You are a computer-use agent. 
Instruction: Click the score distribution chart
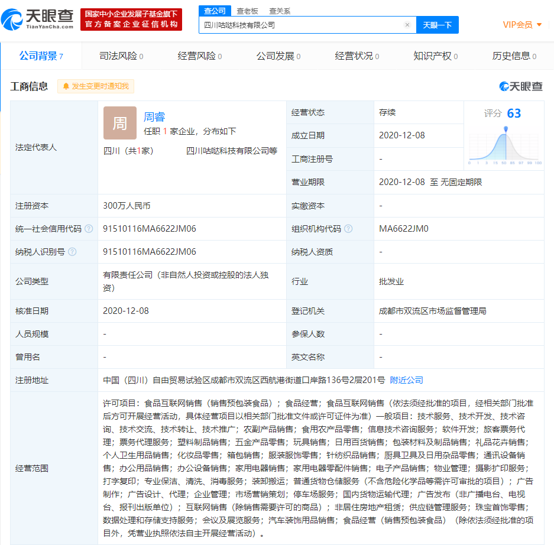[x=505, y=145]
